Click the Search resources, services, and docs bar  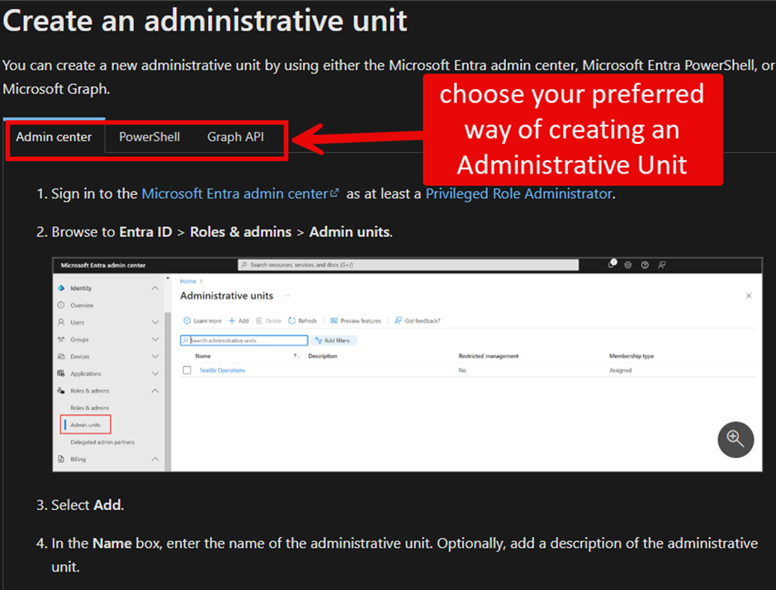point(409,265)
